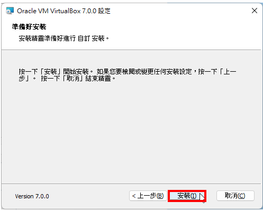Click the Oracle VM VirtualBox 7.0.0 設定 title text
The height and width of the screenshot is (211, 263).
pyautogui.click(x=64, y=11)
